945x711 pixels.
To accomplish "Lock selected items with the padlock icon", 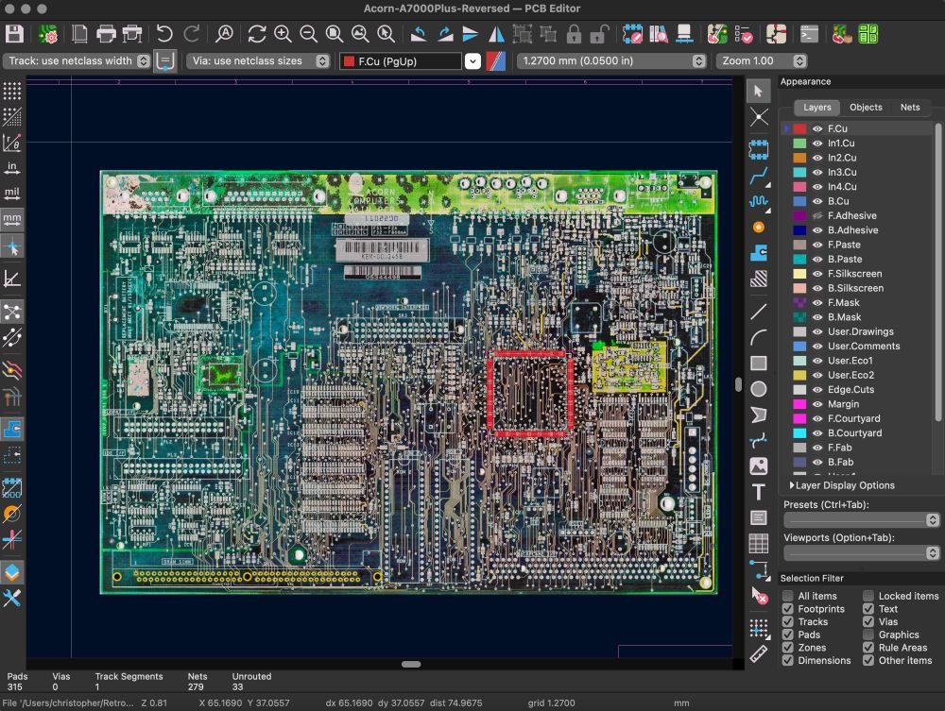I will tap(574, 34).
